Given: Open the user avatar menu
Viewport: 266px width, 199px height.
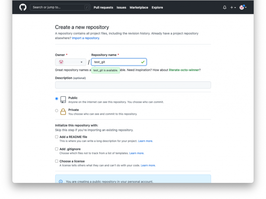Looking at the screenshot, I should pos(243,7).
